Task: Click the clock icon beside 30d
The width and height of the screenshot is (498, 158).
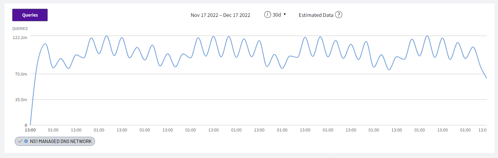Action: click(268, 15)
